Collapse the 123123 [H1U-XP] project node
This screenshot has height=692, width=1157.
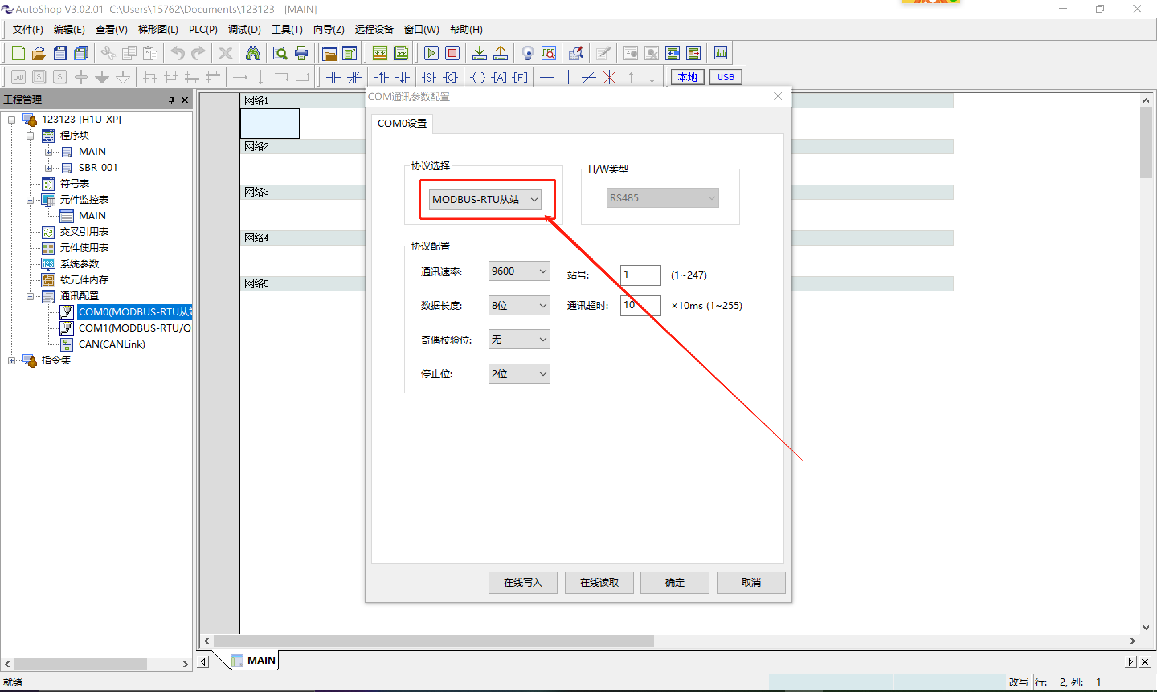click(x=12, y=120)
